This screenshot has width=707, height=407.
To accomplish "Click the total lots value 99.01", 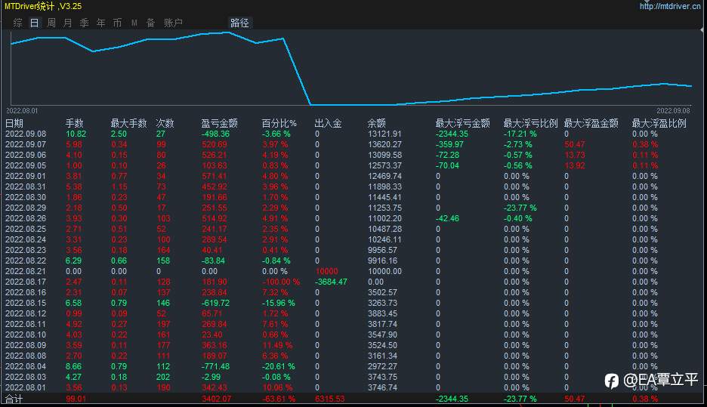I will click(76, 399).
